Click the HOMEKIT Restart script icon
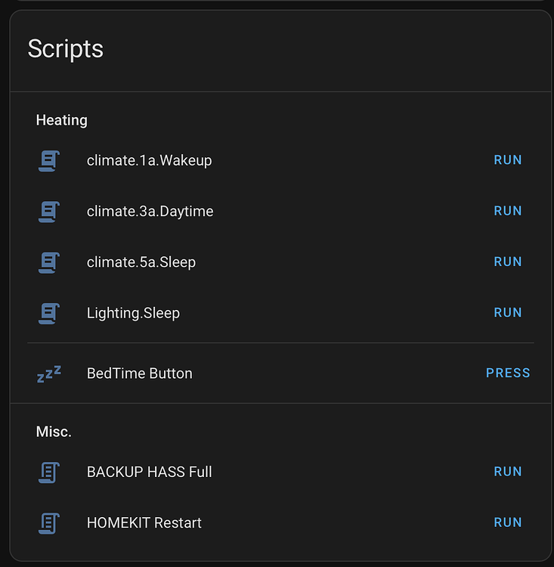Image resolution: width=554 pixels, height=567 pixels. click(49, 522)
